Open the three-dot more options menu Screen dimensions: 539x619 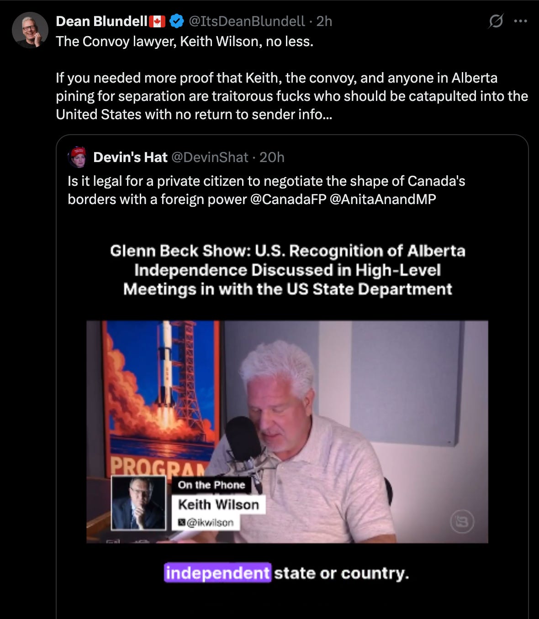tap(520, 21)
